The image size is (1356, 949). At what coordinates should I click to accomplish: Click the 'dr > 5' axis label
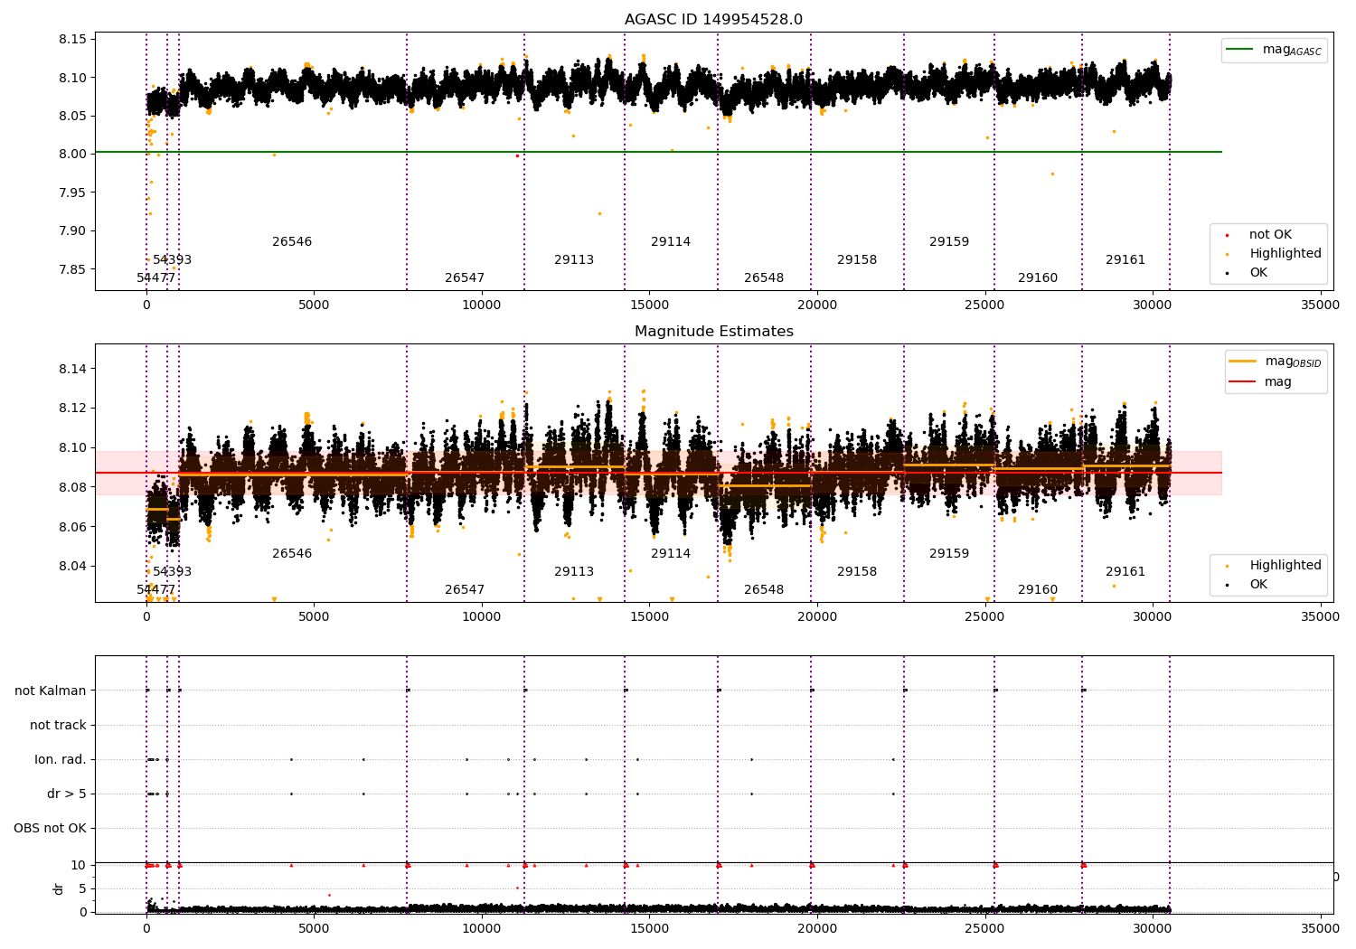(67, 794)
